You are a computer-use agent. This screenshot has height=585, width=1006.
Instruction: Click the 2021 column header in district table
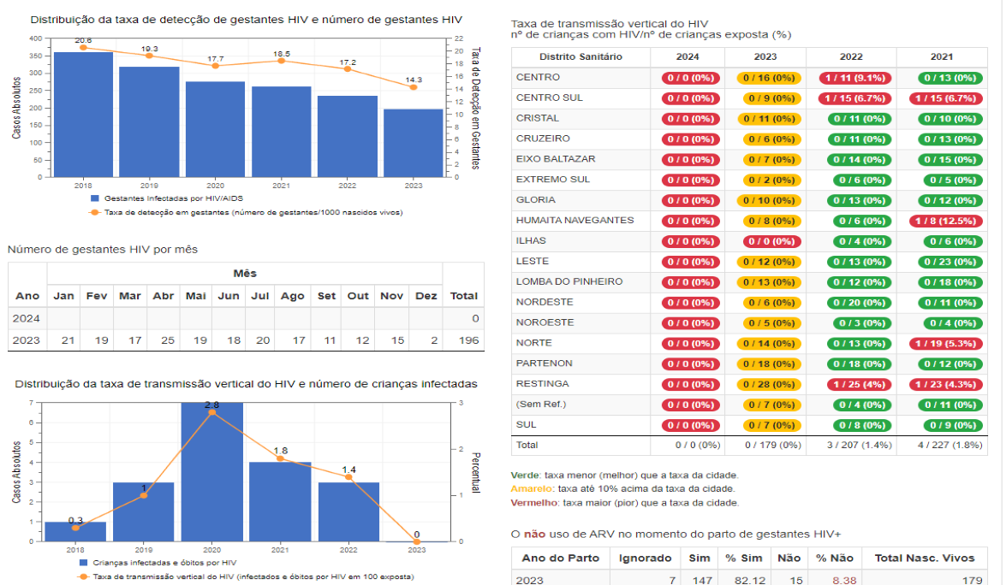coord(942,56)
